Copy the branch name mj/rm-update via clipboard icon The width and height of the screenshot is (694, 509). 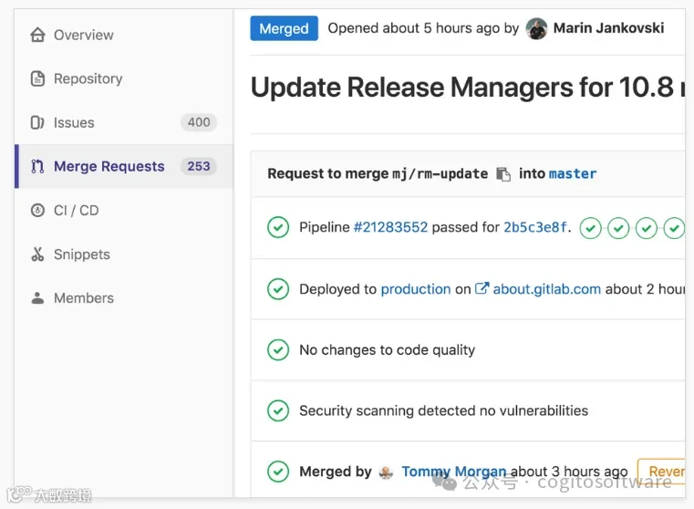click(x=503, y=174)
